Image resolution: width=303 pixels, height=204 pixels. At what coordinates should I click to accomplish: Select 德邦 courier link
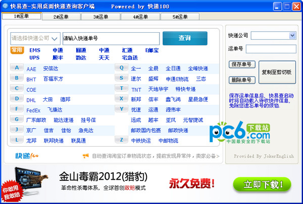point(65,99)
